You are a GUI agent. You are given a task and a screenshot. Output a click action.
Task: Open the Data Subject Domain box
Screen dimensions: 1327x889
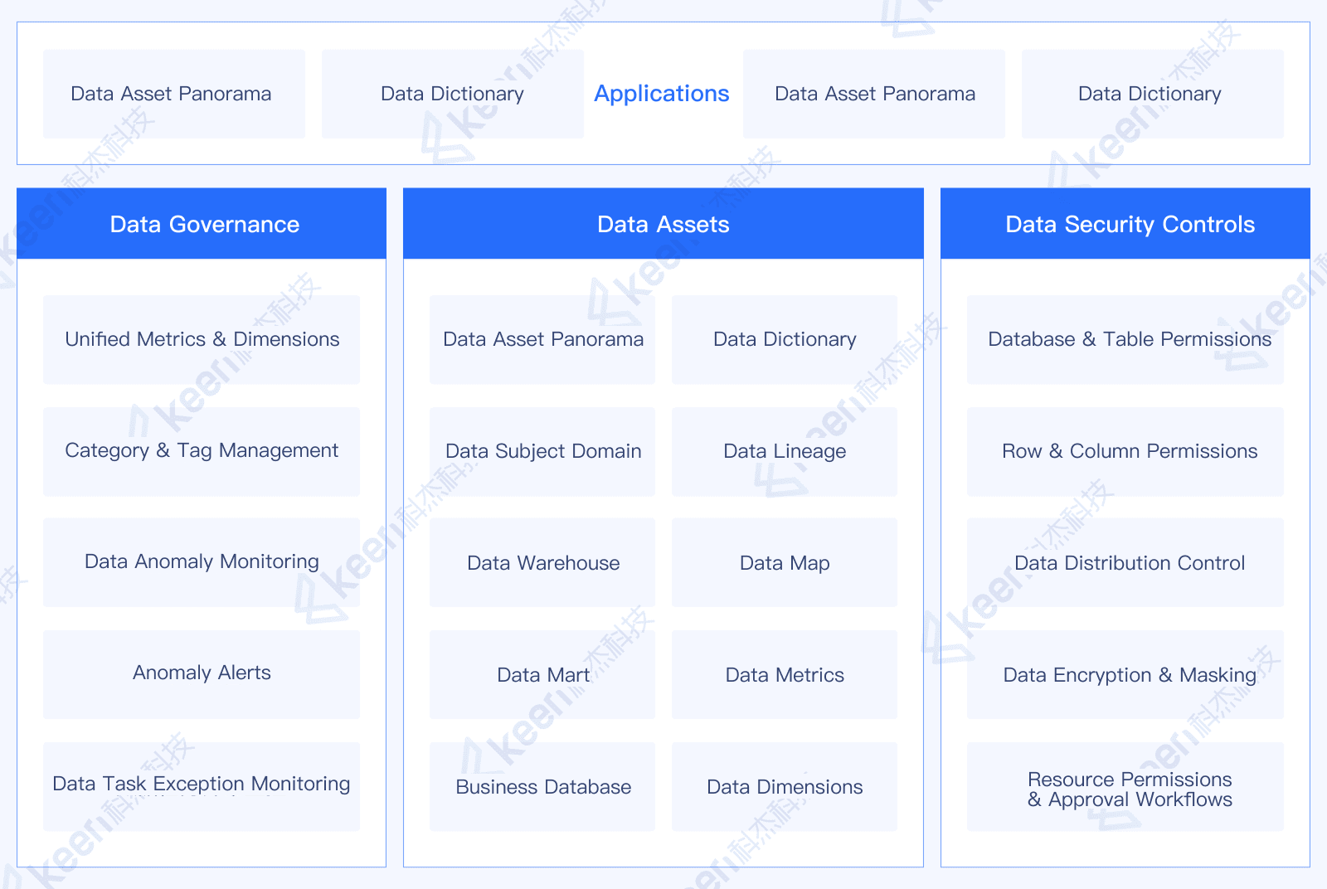[542, 451]
